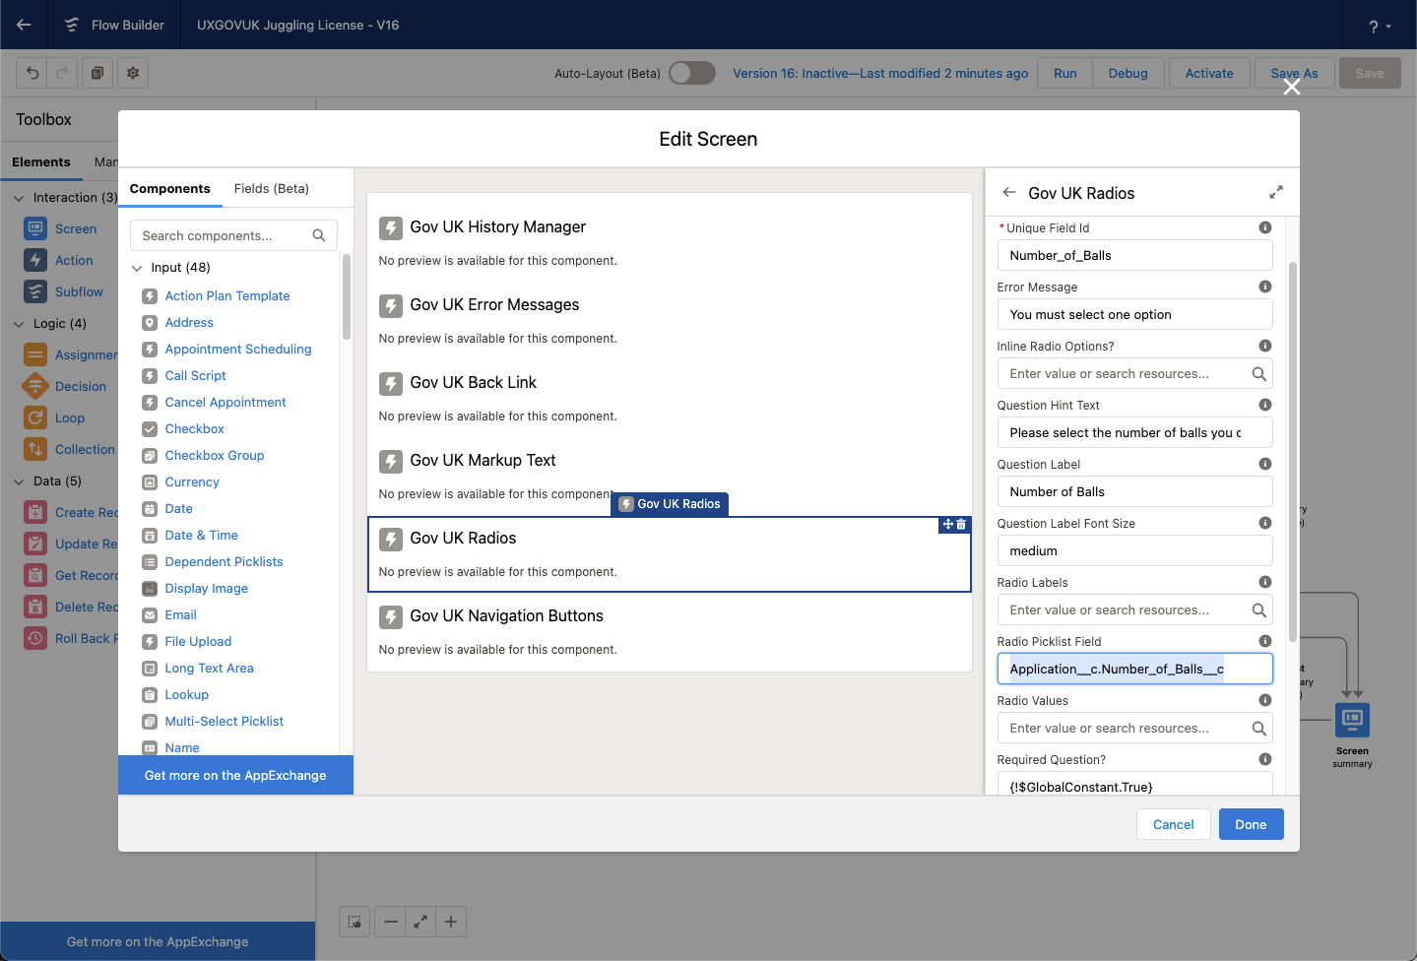Expand the Gov UK Radios panel with diagonal arrows
Viewport: 1417px width, 961px height.
point(1276,192)
